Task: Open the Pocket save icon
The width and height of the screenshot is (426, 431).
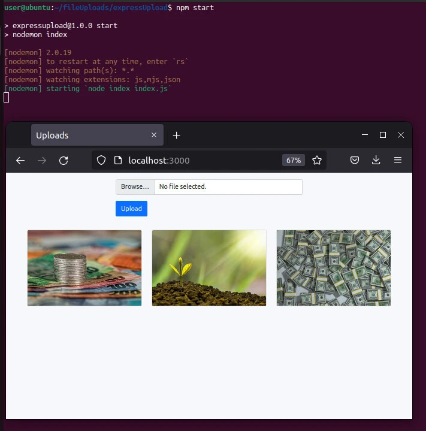Action: (x=355, y=160)
